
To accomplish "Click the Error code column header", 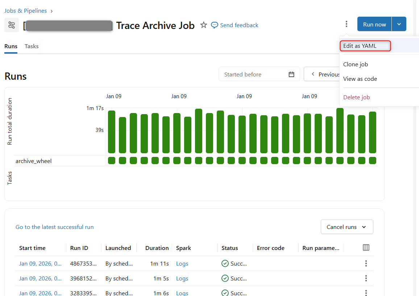I will [270, 248].
